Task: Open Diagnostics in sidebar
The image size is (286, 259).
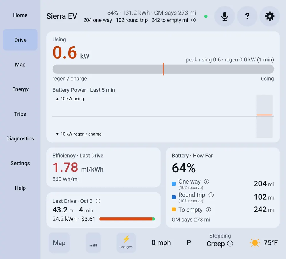Action: (x=20, y=138)
